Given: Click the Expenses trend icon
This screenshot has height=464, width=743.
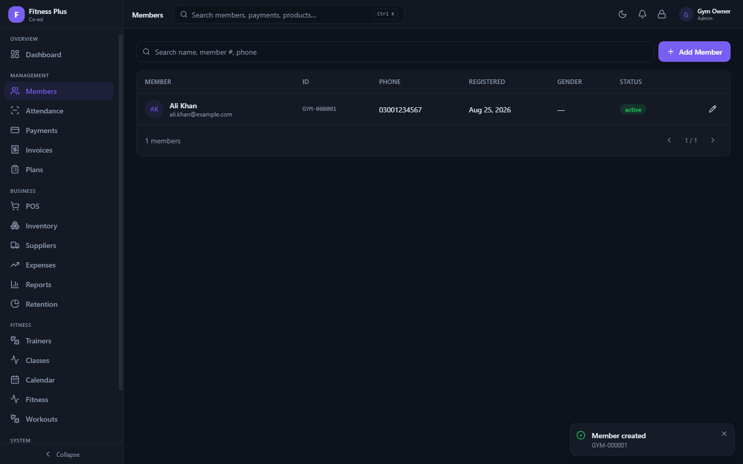Looking at the screenshot, I should (x=15, y=265).
